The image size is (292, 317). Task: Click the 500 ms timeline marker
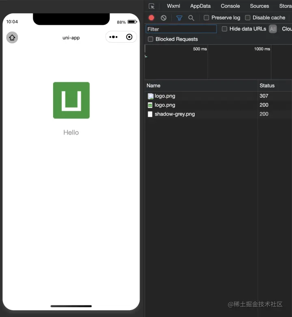200,49
